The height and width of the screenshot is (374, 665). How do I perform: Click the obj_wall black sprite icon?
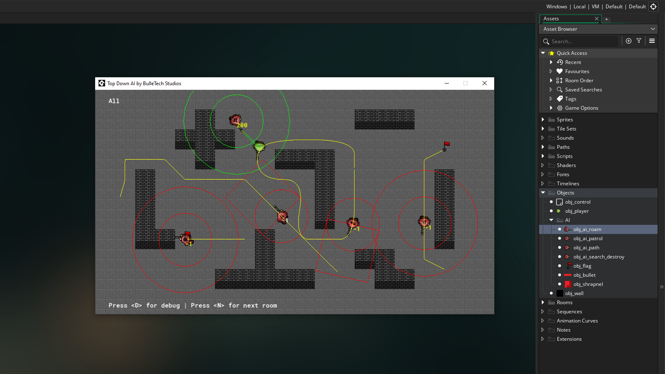[559, 293]
